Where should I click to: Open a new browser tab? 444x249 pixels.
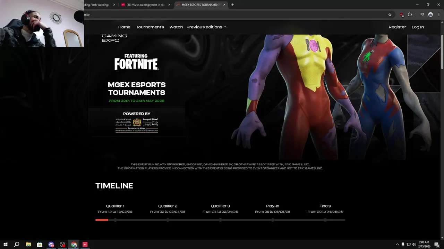pos(232,4)
